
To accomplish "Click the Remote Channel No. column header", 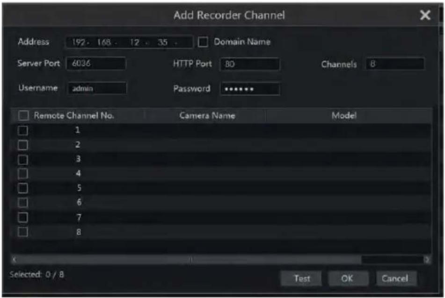I will (x=74, y=116).
